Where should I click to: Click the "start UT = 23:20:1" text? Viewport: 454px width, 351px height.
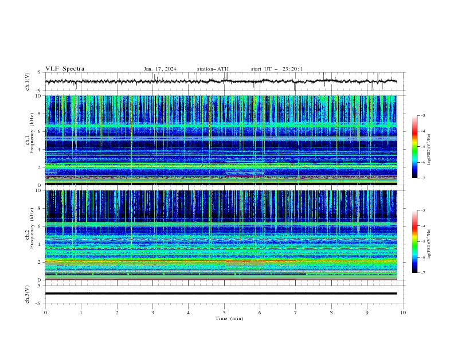point(277,69)
